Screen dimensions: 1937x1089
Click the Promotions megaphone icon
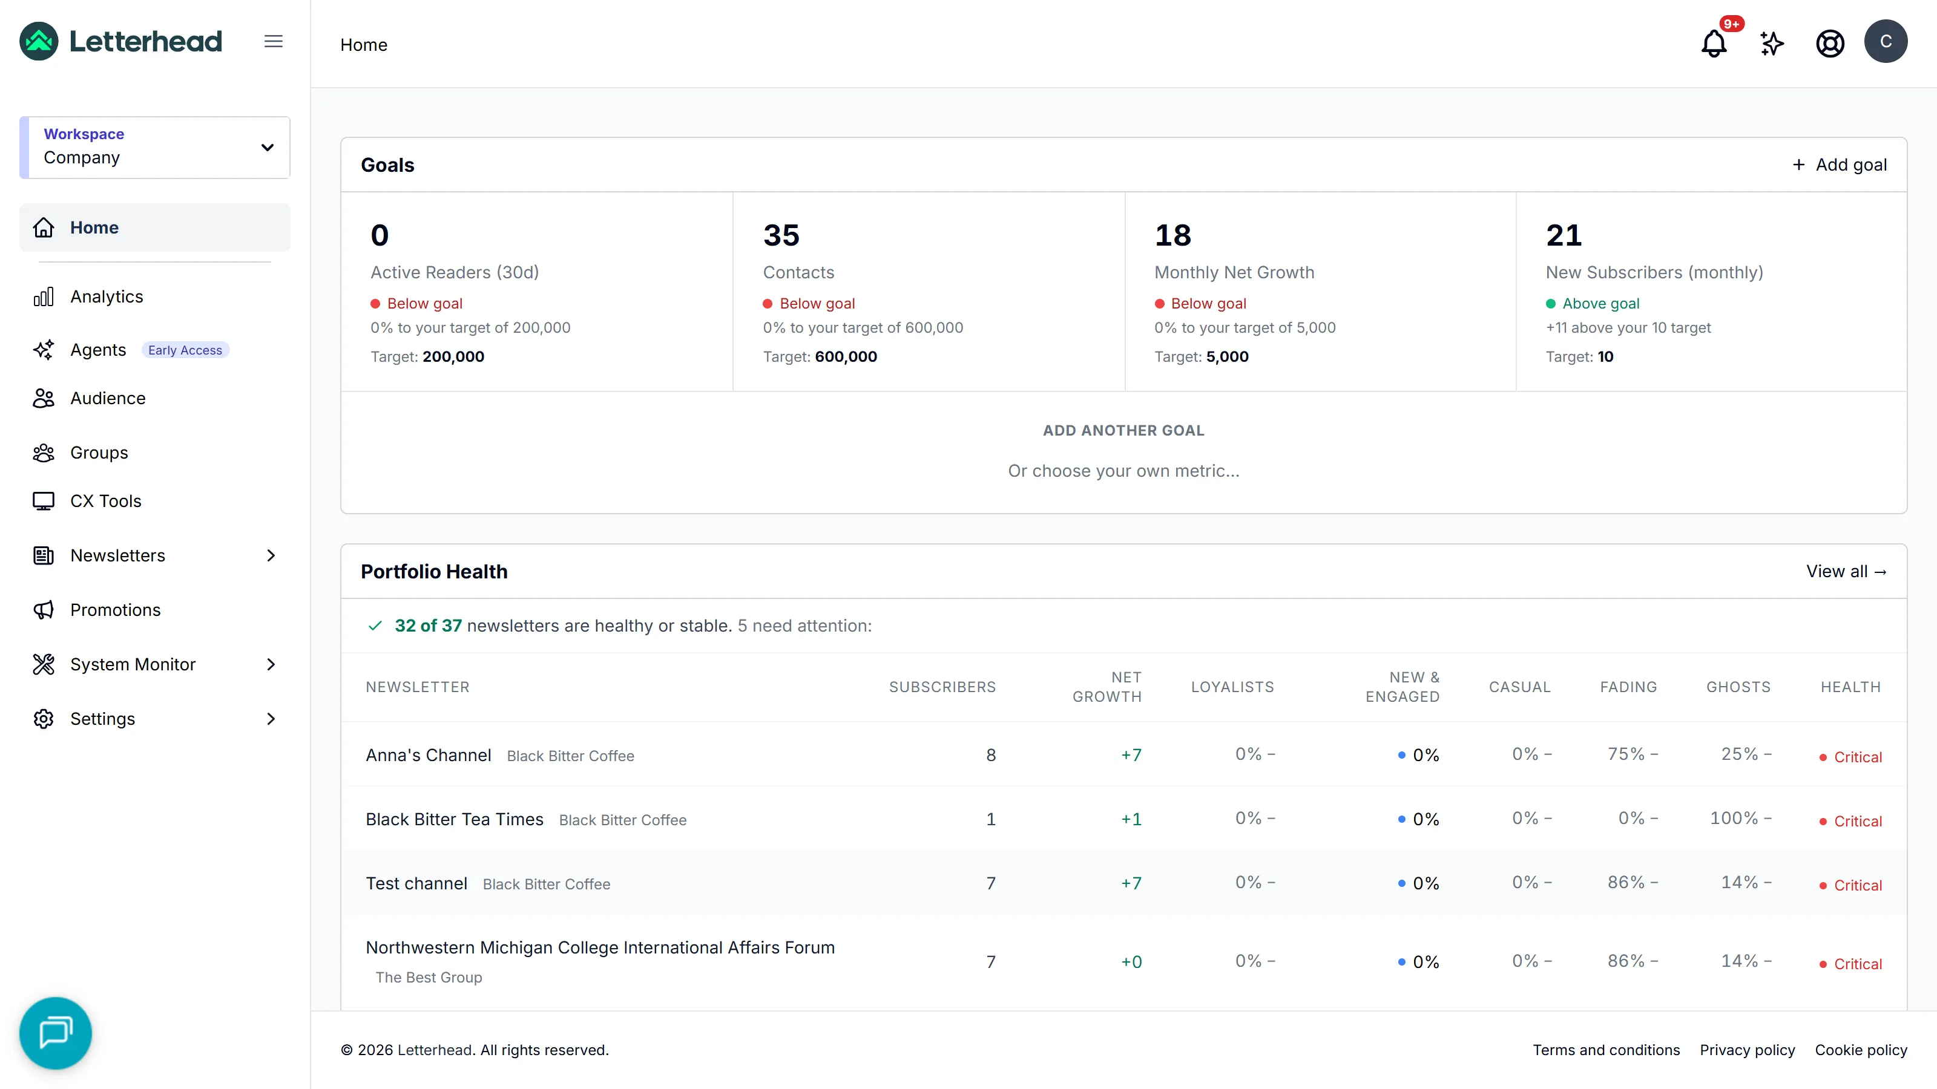[x=44, y=609]
